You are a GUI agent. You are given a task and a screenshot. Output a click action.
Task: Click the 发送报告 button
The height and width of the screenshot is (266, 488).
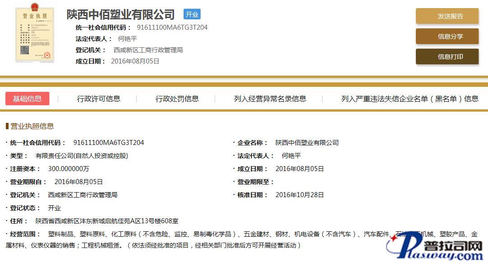pyautogui.click(x=447, y=16)
